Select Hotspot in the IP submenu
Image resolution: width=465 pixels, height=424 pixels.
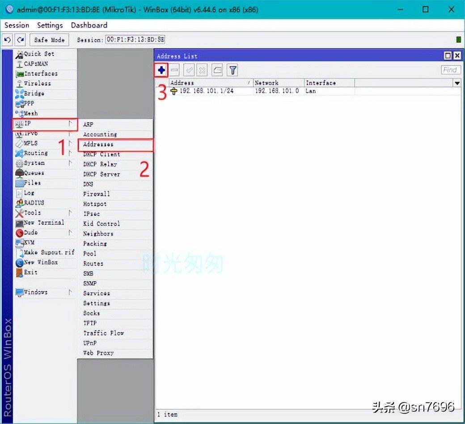pyautogui.click(x=116, y=204)
